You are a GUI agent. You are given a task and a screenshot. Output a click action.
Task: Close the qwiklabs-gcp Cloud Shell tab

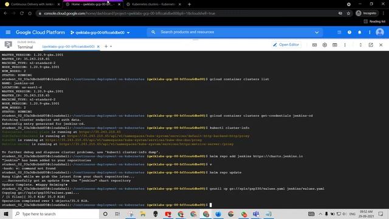tap(98, 46)
